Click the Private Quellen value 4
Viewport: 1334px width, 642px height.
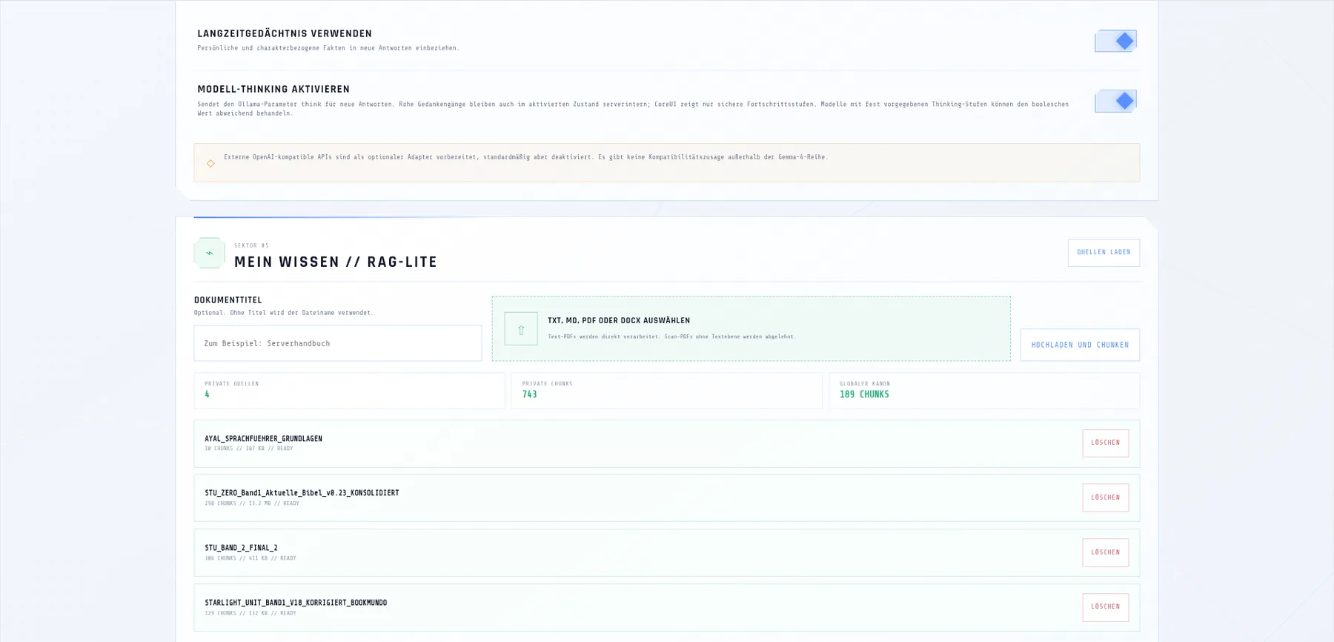[207, 394]
